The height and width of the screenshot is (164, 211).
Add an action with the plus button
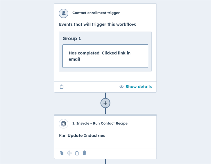coord(105,103)
